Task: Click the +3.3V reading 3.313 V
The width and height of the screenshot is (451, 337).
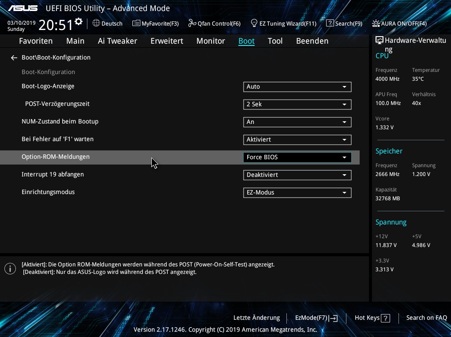Action: [x=384, y=270]
